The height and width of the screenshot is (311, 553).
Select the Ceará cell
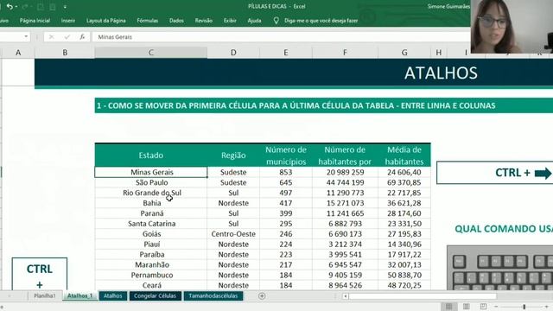pos(151,285)
